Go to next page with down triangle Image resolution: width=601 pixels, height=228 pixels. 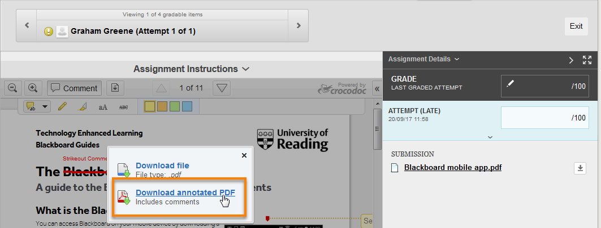[222, 88]
